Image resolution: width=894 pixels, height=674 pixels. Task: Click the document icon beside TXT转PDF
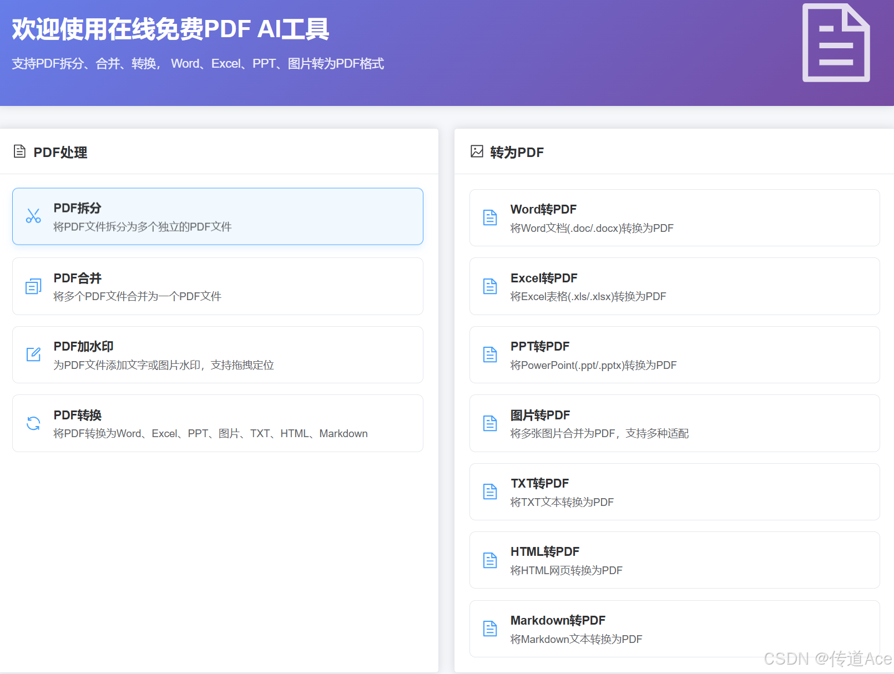[490, 491]
